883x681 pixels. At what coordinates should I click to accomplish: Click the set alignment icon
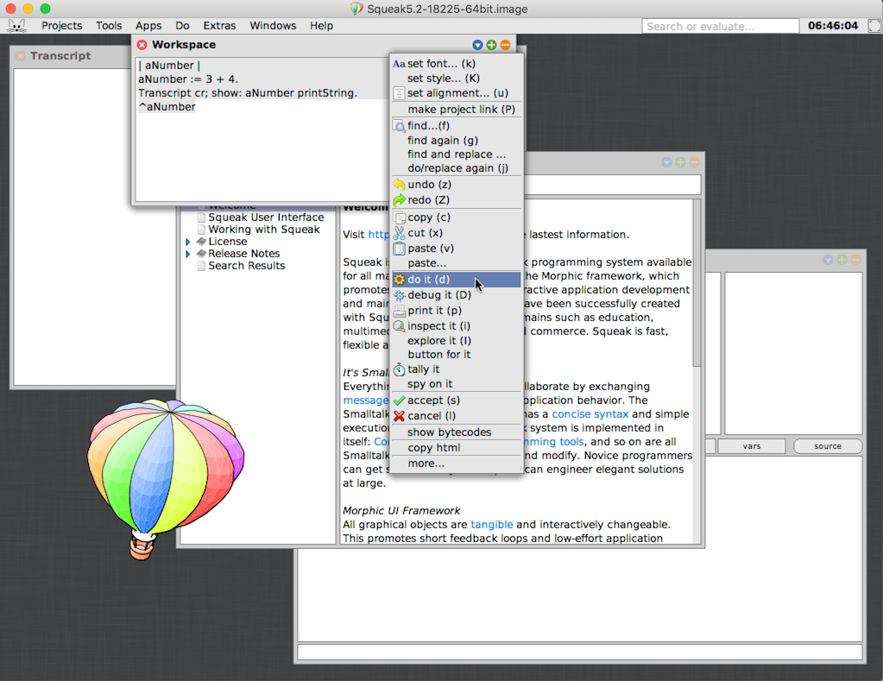point(399,93)
